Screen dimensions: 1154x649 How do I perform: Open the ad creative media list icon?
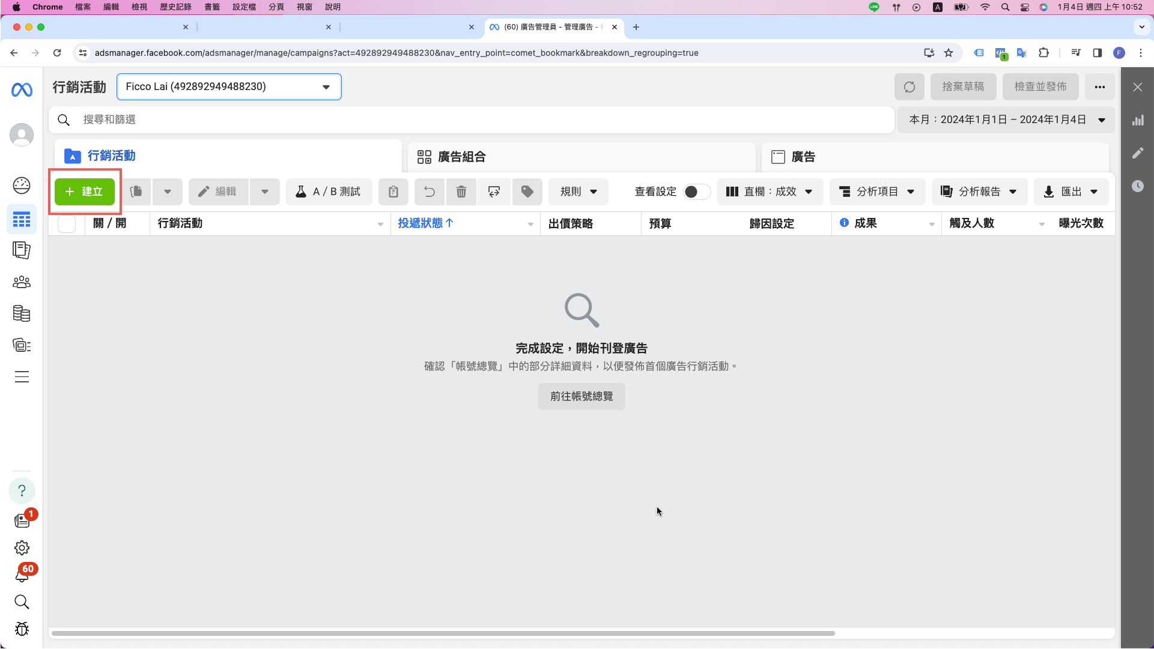click(22, 345)
